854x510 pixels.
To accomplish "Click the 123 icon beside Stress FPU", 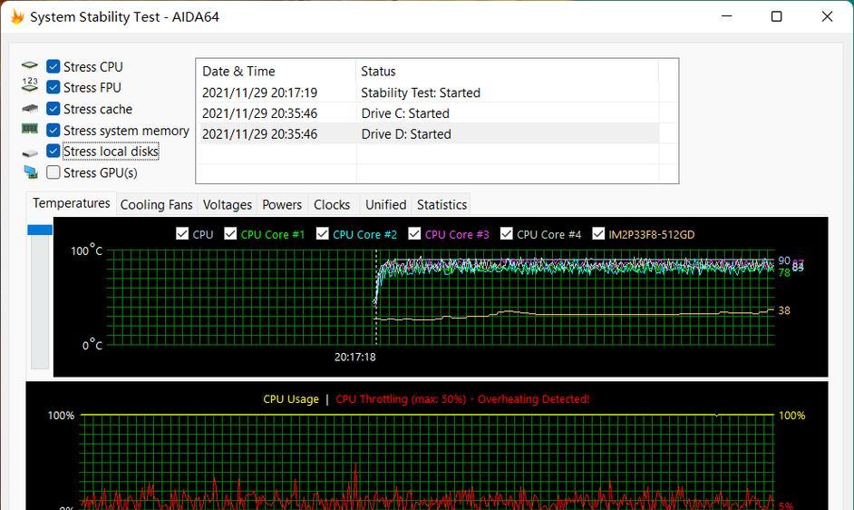I will pos(29,83).
